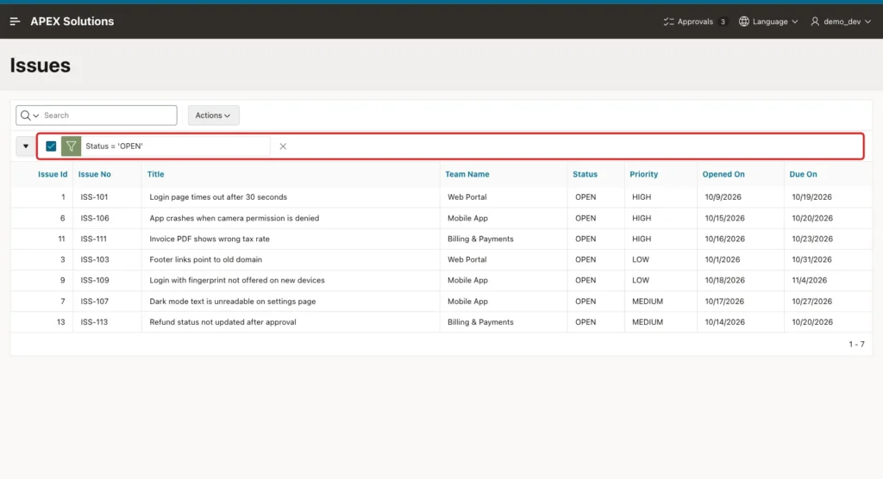Open the Opened On column header
Image resolution: width=883 pixels, height=479 pixels.
click(x=723, y=175)
